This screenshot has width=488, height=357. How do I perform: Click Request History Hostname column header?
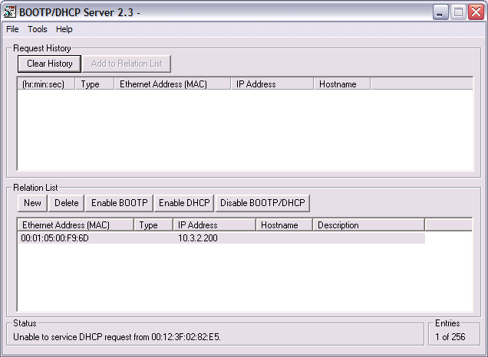[342, 84]
